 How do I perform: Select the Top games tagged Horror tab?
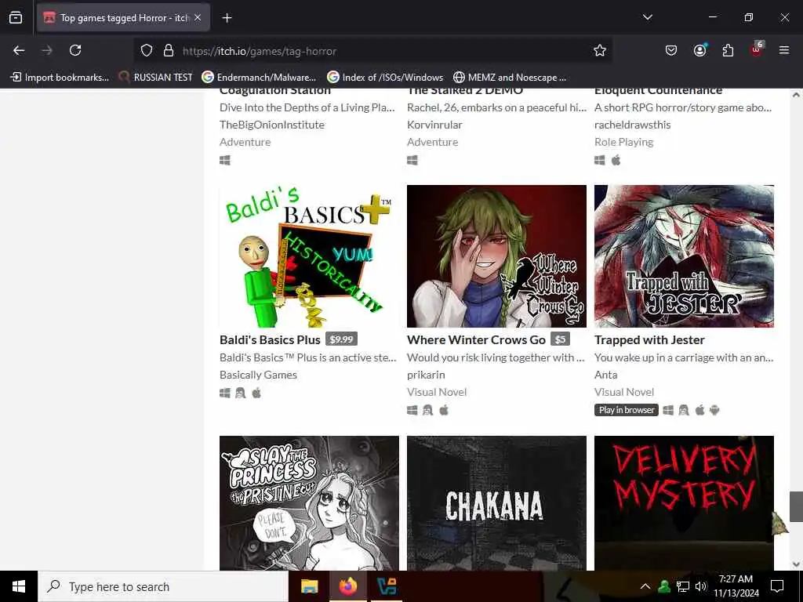tap(123, 18)
